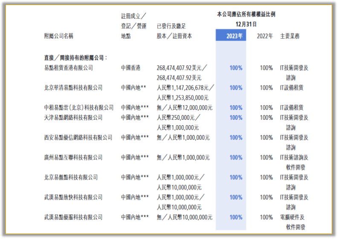The width and height of the screenshot is (338, 239).
Task: Select the '直接／間接持有的附屬公司：' section heading
Action: coord(76,58)
